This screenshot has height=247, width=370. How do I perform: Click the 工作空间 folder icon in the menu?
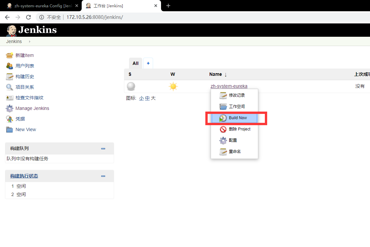coord(223,107)
